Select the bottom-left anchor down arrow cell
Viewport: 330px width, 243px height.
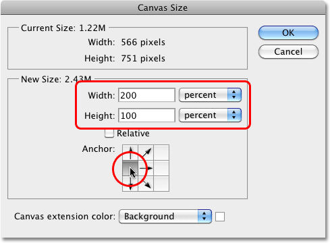130,184
